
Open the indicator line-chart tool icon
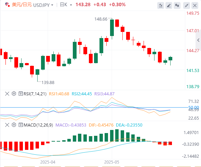(x=161, y=5)
